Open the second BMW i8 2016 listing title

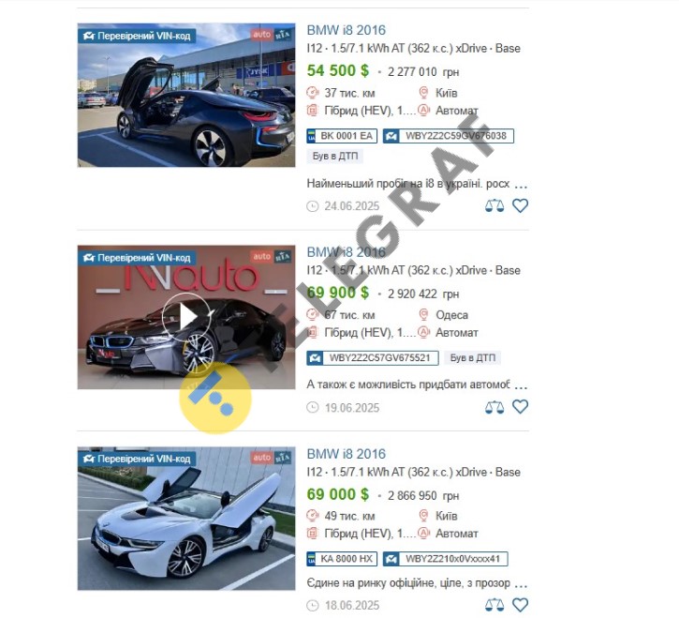click(x=346, y=252)
